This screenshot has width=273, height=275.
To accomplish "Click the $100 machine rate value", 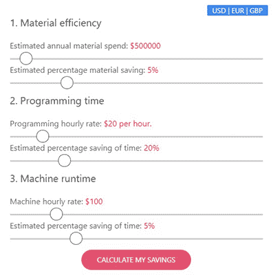I will point(94,201).
